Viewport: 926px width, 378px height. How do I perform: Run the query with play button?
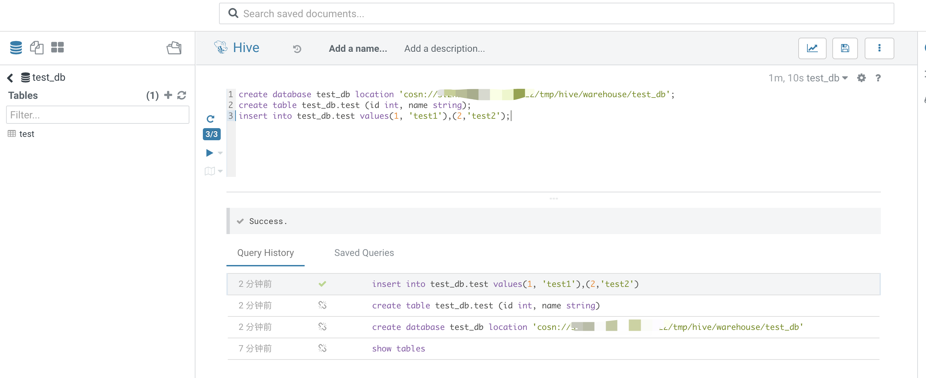click(209, 153)
